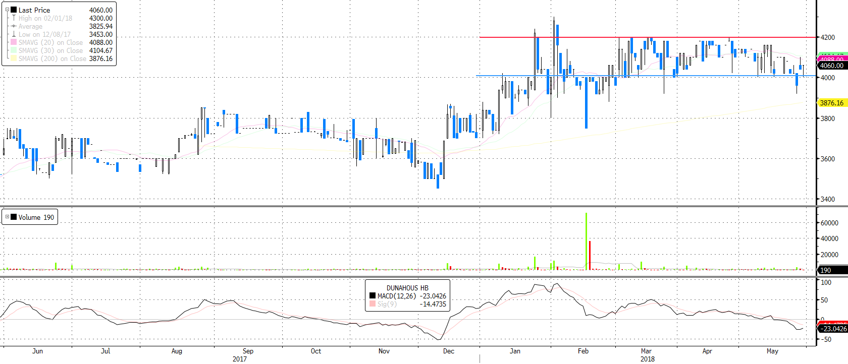Viewport: 848px width, 364px height.
Task: Click the 60000 volume axis label
Action: tap(830, 223)
